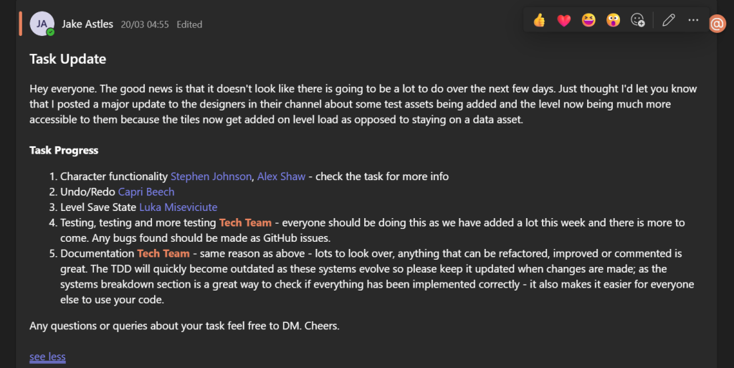Click the green presence badge on avatar
This screenshot has width=734, height=368.
pyautogui.click(x=51, y=32)
